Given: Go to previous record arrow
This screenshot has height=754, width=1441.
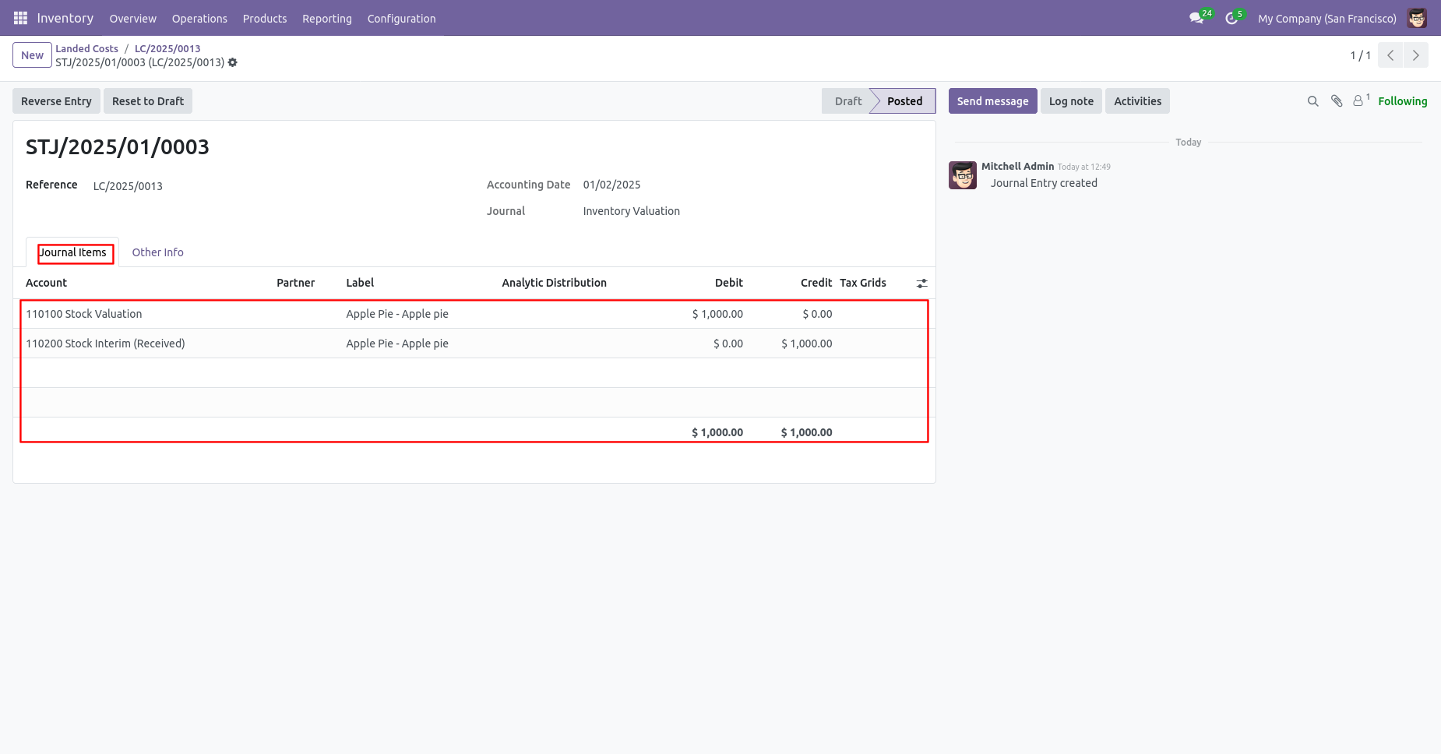Looking at the screenshot, I should [x=1390, y=55].
